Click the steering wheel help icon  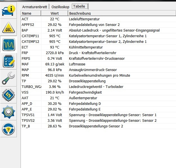point(8,129)
